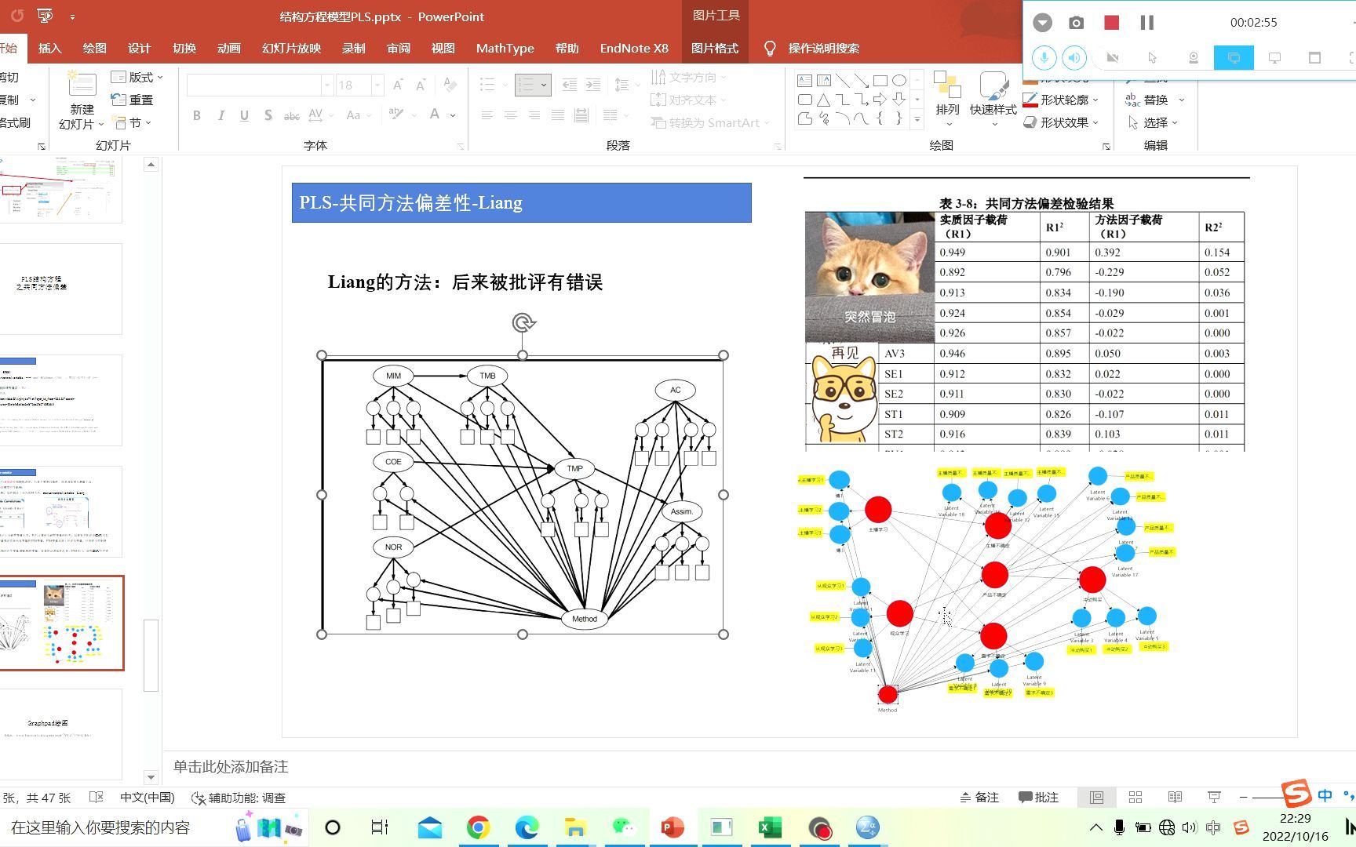Select multi-screen recording mode in recorder
This screenshot has height=847, width=1356.
pos(1234,58)
